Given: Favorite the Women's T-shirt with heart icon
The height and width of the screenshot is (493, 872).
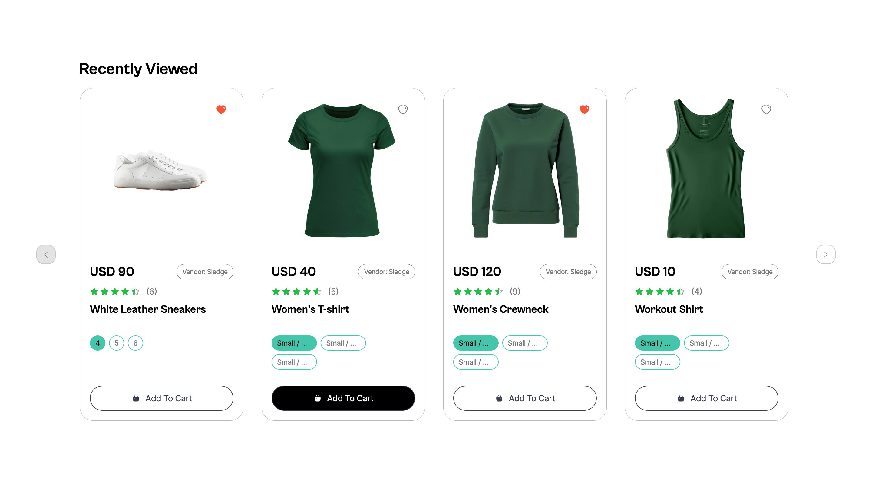Looking at the screenshot, I should [403, 110].
